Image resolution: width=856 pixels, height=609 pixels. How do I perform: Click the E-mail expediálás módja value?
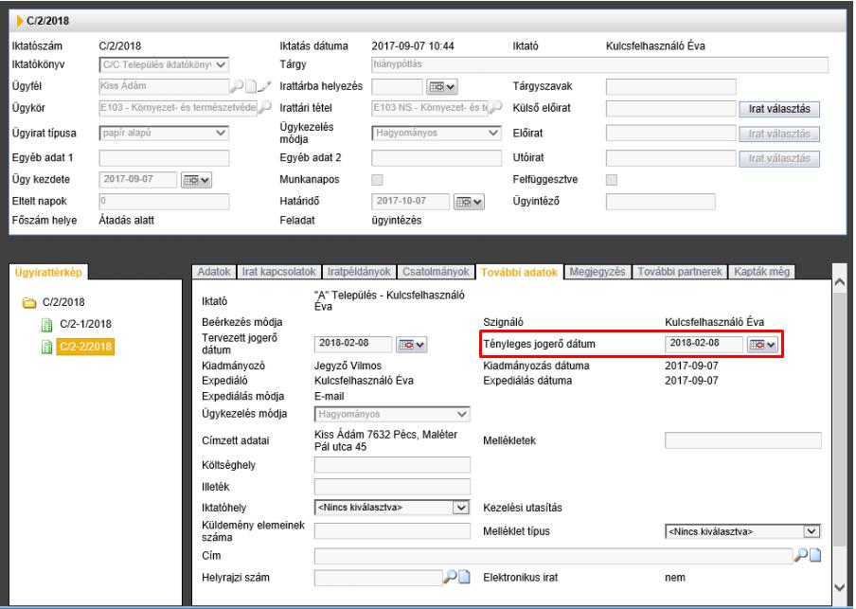tap(330, 396)
